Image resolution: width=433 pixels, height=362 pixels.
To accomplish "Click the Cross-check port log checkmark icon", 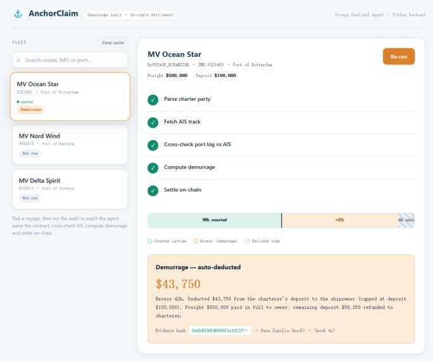I will [x=153, y=145].
